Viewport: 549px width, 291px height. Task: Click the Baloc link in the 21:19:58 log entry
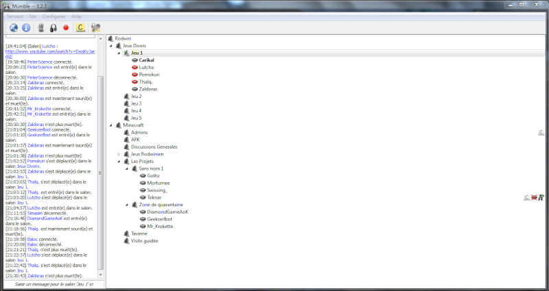tap(32, 239)
